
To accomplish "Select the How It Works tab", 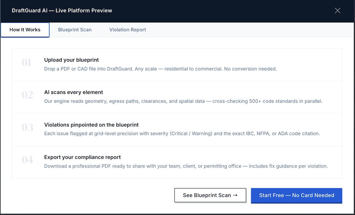I will [25, 30].
